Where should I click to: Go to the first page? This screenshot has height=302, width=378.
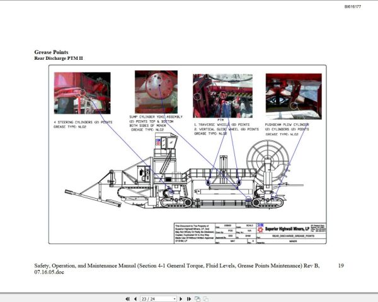point(127,299)
